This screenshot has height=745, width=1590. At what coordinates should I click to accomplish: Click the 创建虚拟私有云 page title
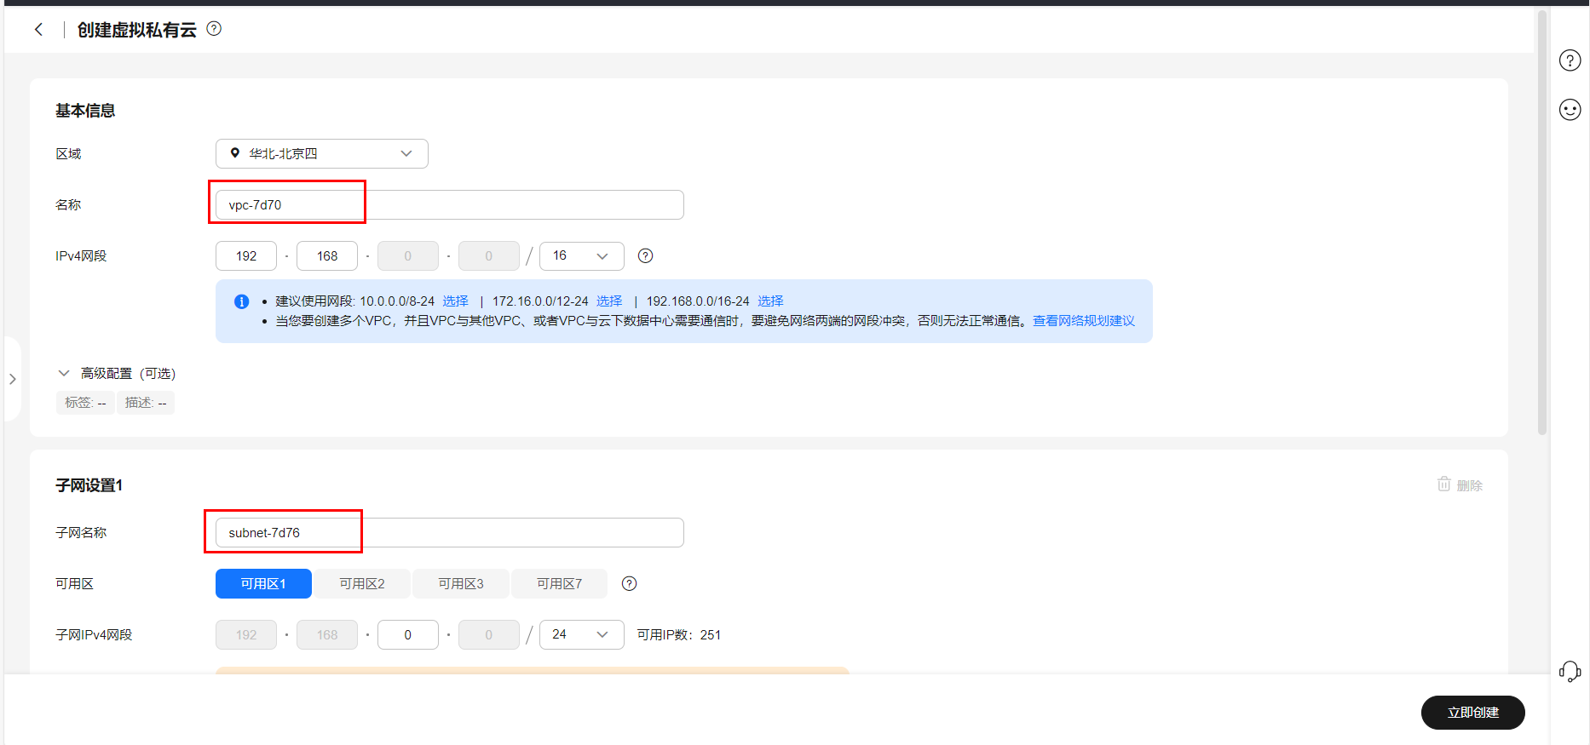pyautogui.click(x=137, y=30)
